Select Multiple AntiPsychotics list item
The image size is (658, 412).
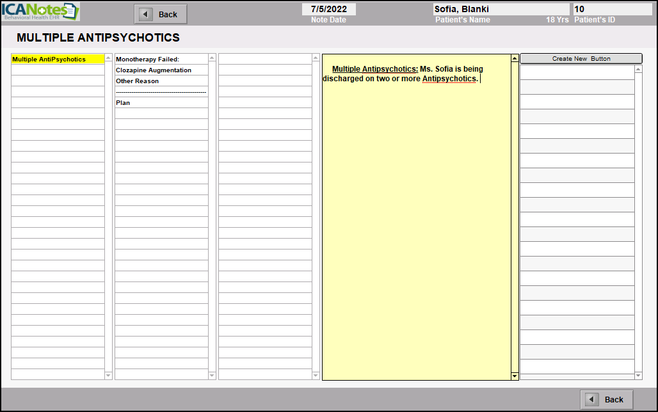click(x=58, y=59)
